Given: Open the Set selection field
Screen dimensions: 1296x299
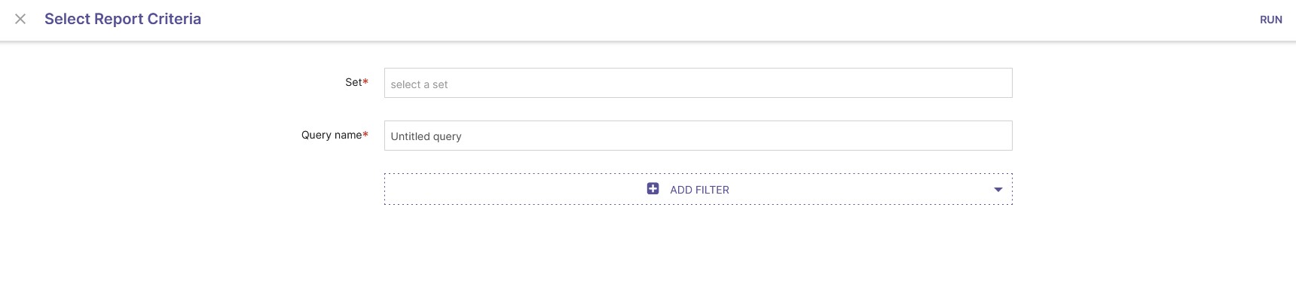Looking at the screenshot, I should click(698, 83).
